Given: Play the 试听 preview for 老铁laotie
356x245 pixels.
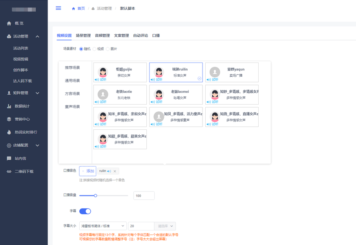Looking at the screenshot, I should (x=101, y=102).
